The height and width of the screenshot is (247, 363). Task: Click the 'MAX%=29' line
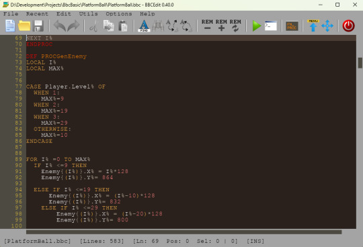tap(54, 123)
